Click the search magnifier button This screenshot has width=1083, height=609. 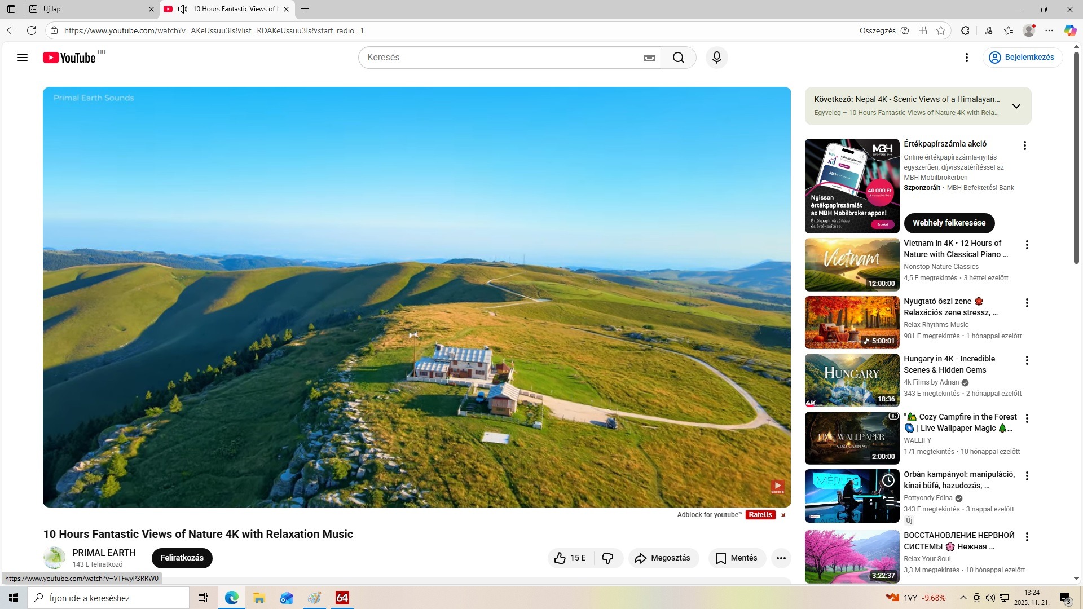(678, 58)
